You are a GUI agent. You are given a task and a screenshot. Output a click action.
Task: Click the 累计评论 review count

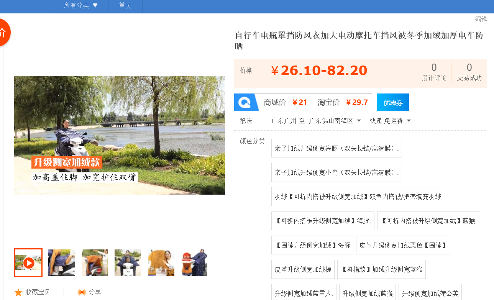[x=434, y=72]
